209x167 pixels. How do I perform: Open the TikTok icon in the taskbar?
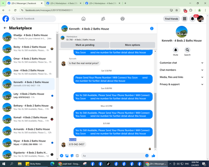108,164
